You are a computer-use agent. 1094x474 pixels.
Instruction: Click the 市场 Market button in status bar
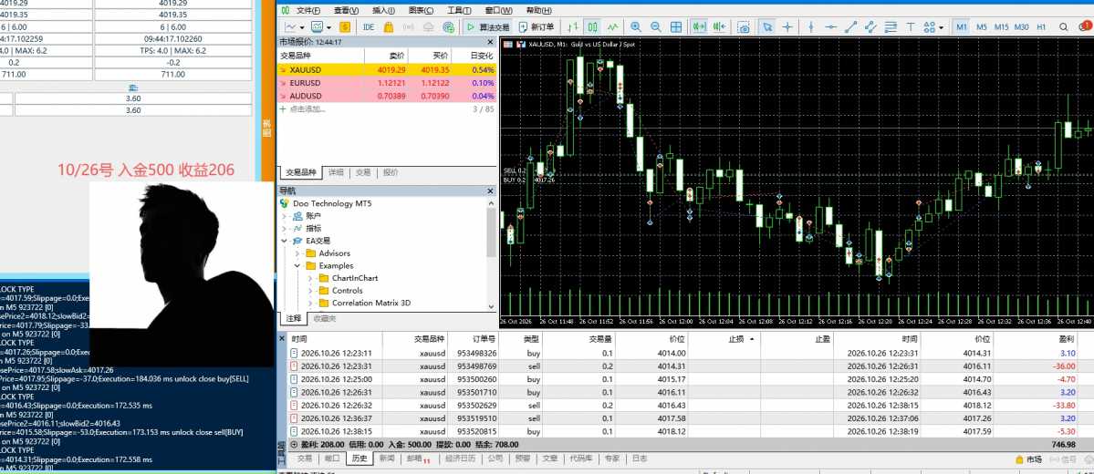point(1028,459)
